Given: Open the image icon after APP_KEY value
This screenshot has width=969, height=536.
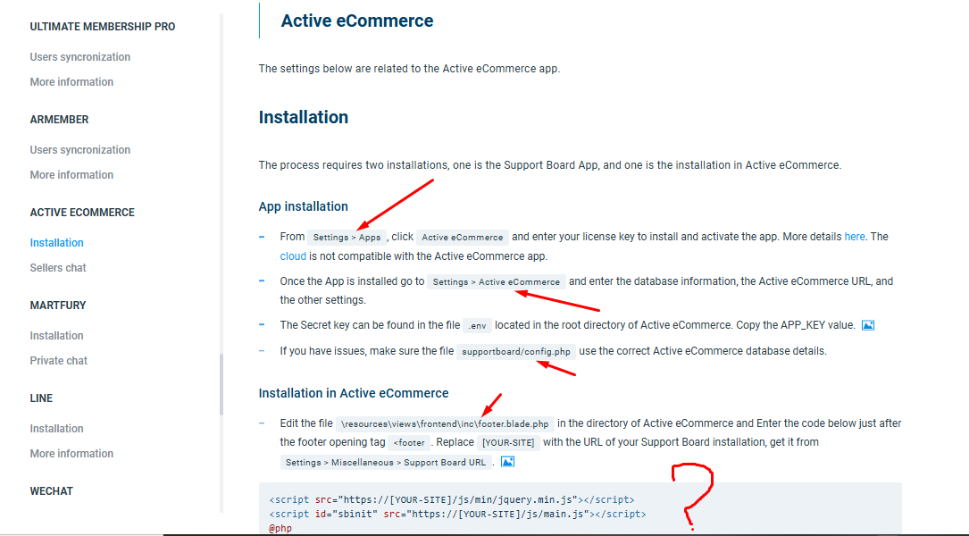Looking at the screenshot, I should [x=868, y=325].
